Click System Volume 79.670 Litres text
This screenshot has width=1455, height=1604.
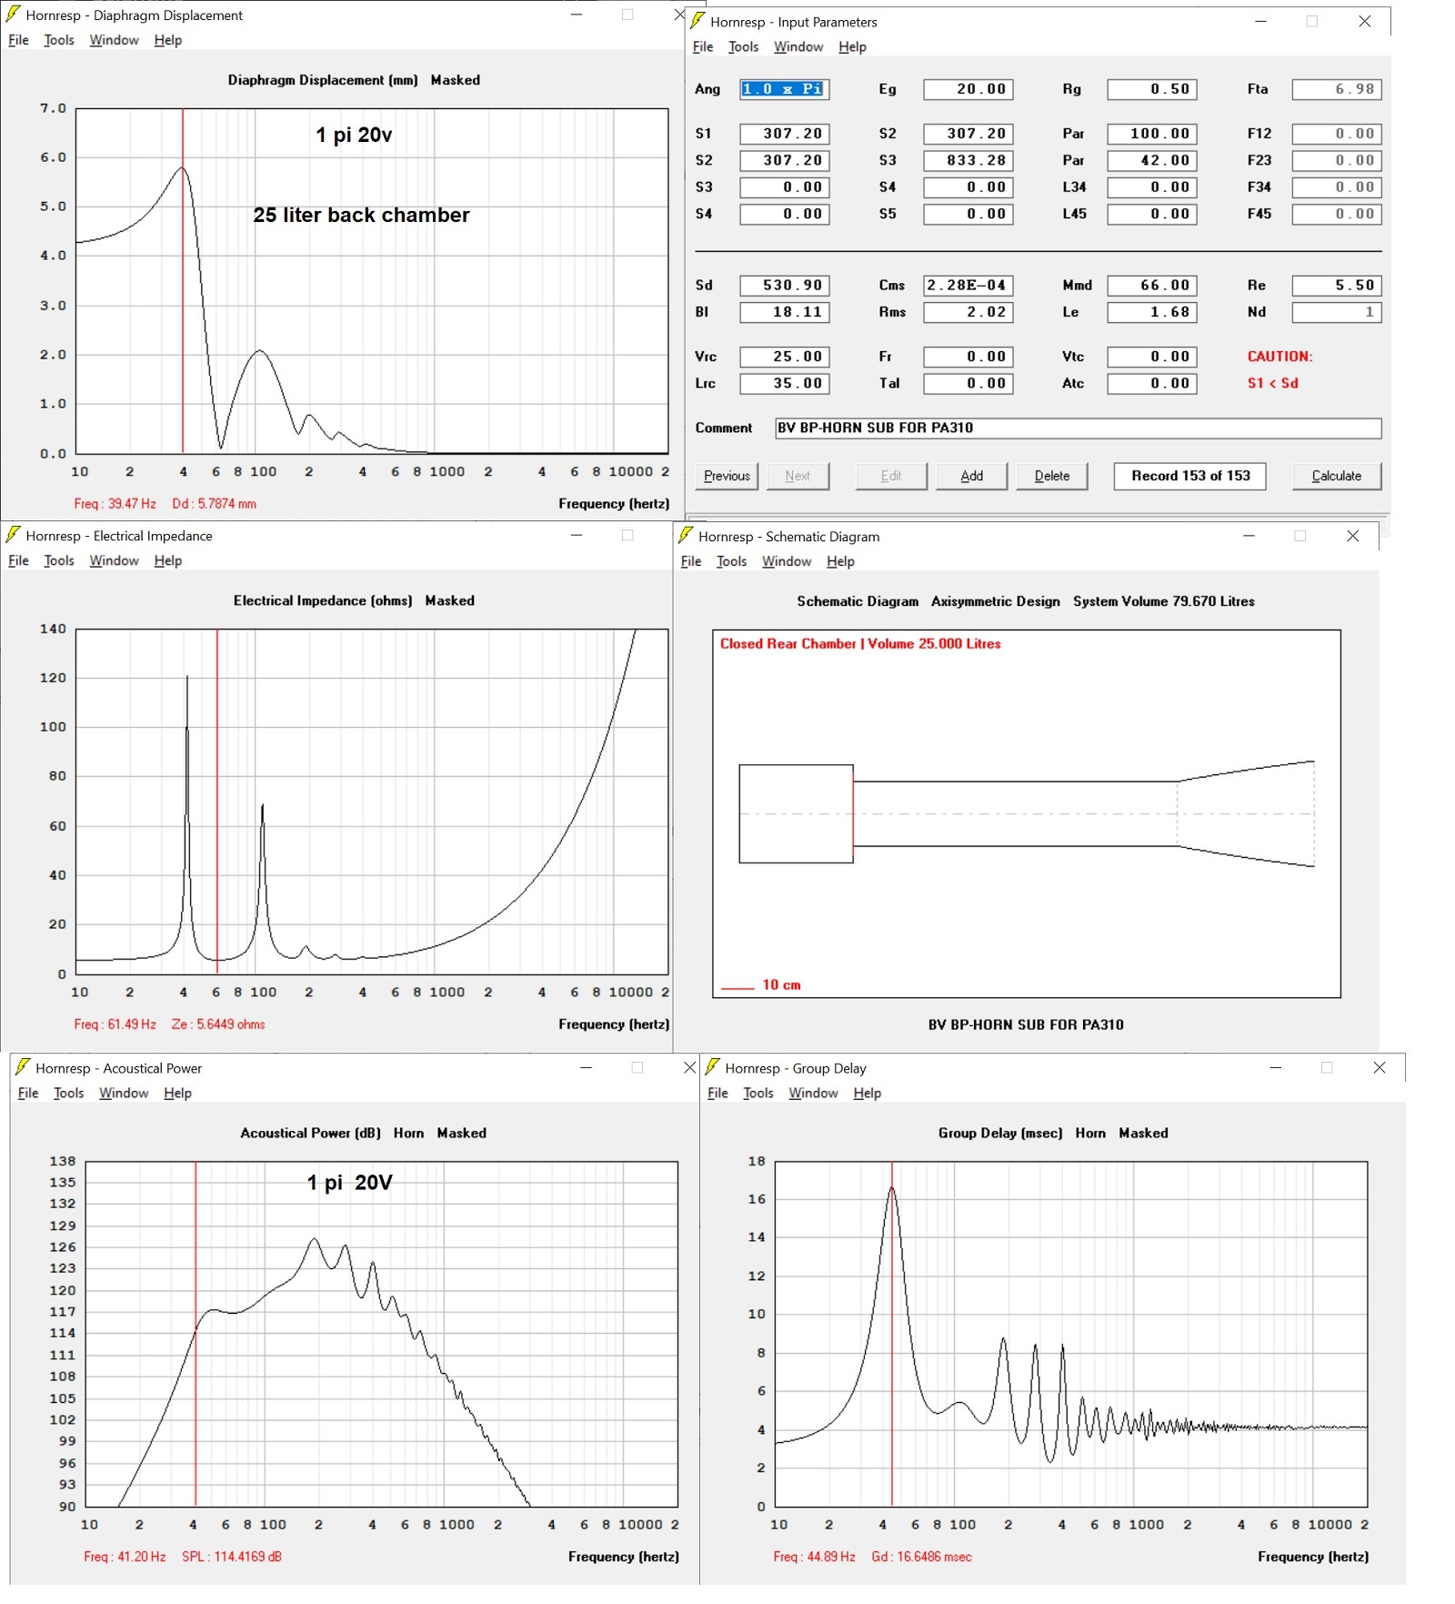(1163, 601)
